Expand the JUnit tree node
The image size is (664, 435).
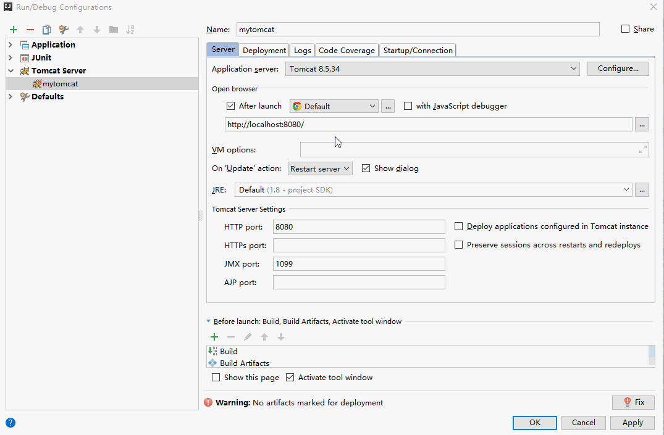[x=11, y=58]
